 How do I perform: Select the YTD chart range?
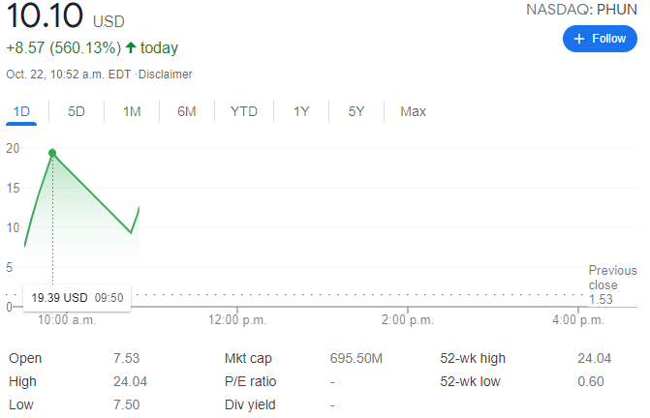244,111
